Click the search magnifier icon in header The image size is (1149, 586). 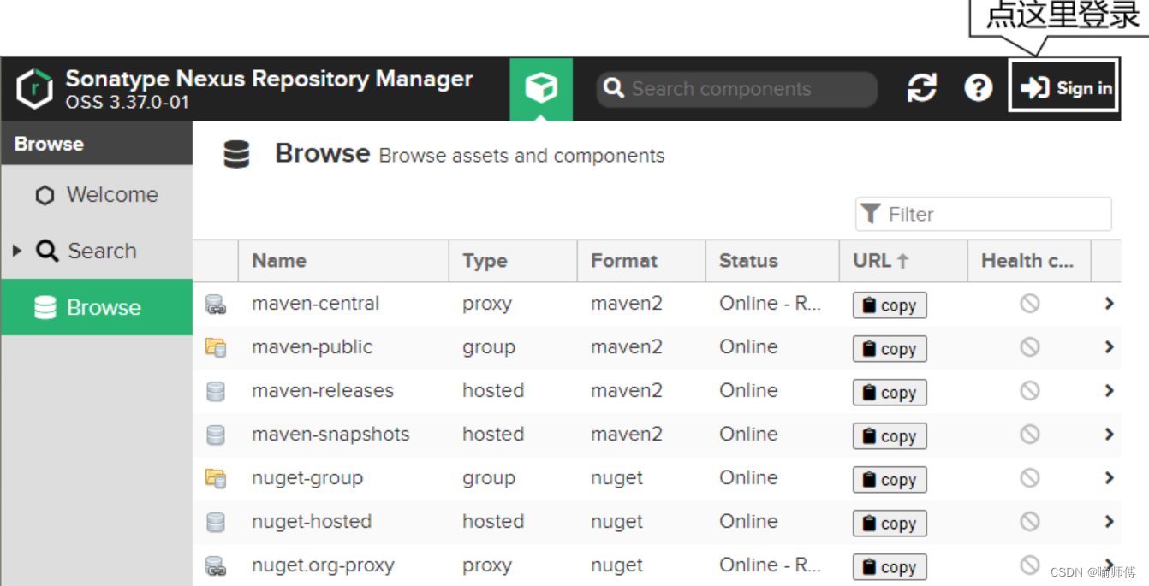pyautogui.click(x=613, y=88)
